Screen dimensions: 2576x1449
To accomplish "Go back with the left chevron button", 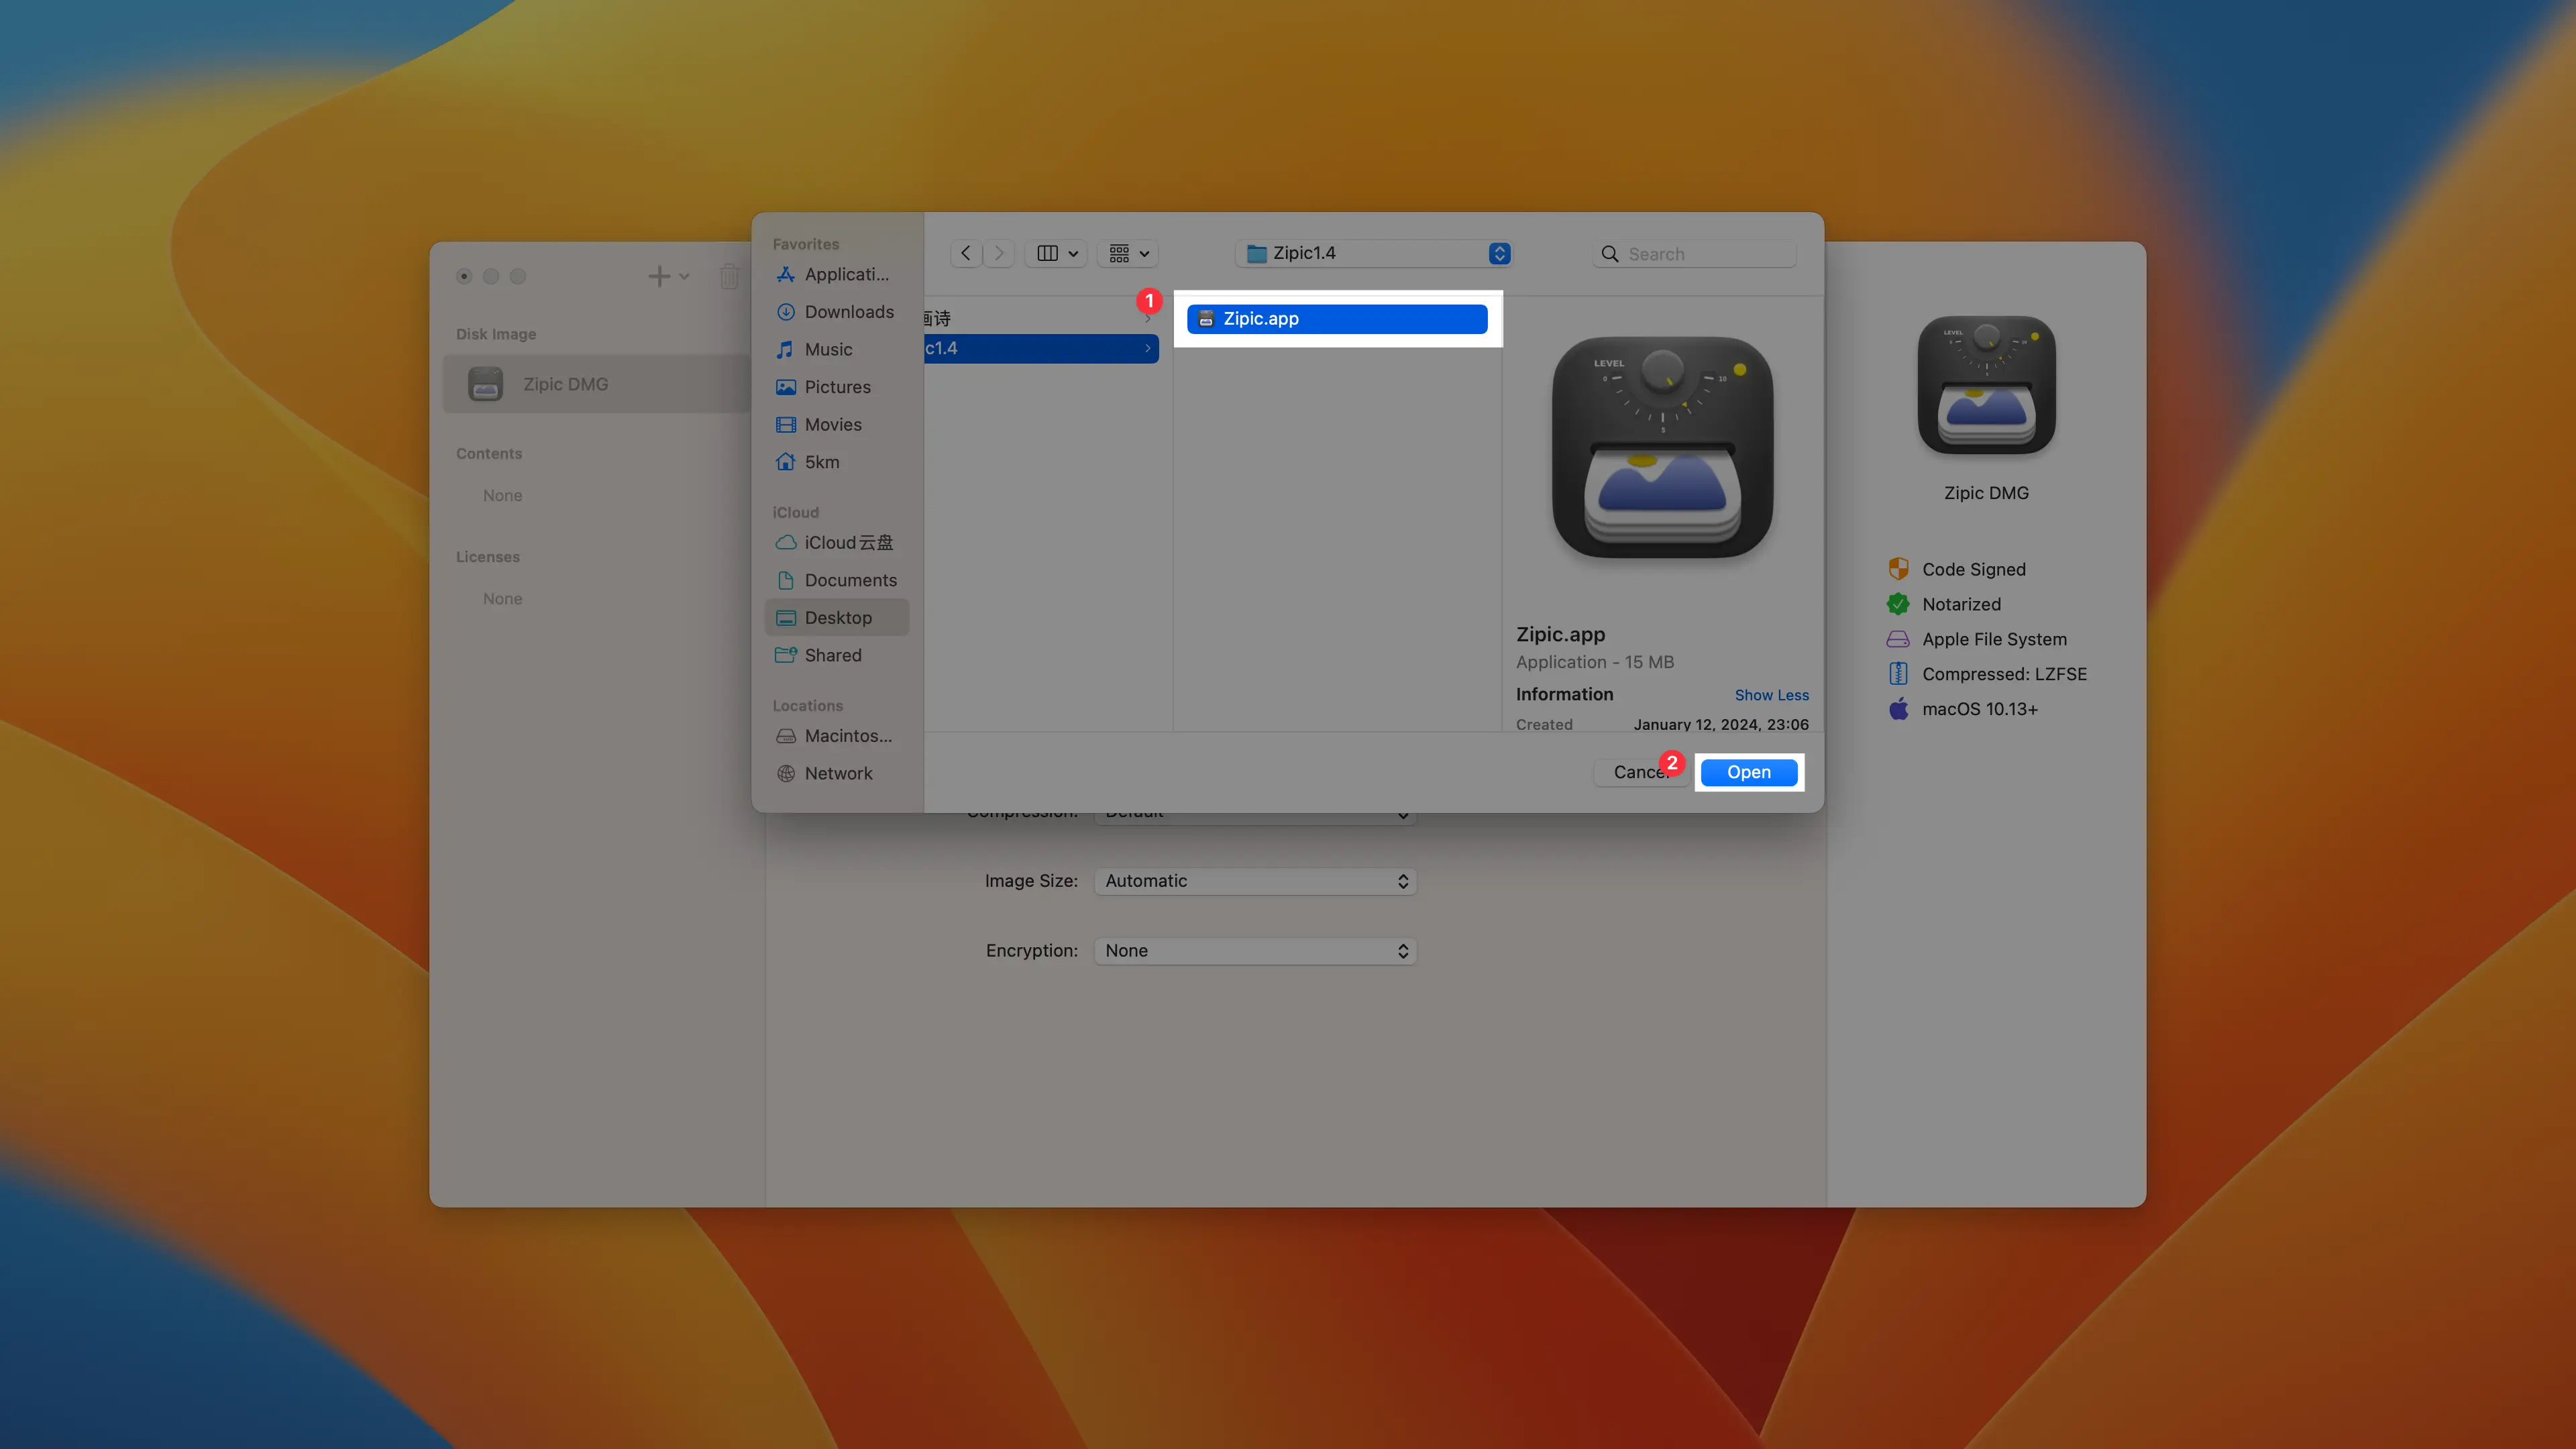I will (965, 253).
